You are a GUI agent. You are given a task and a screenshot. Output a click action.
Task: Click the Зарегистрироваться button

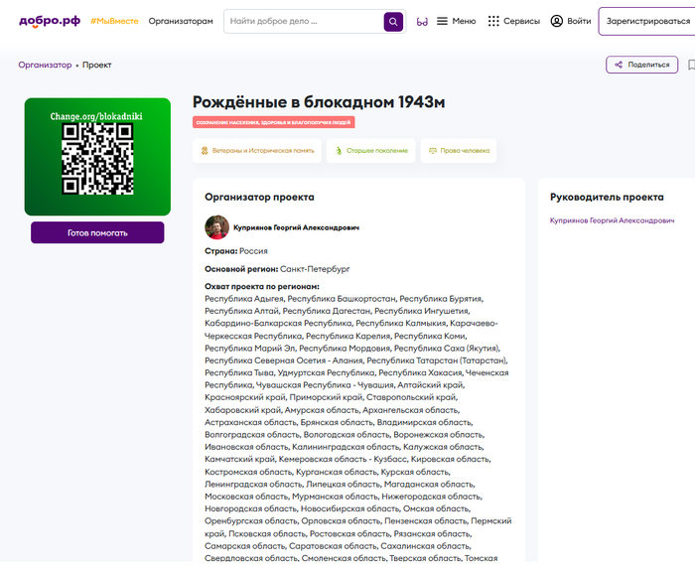(x=647, y=21)
